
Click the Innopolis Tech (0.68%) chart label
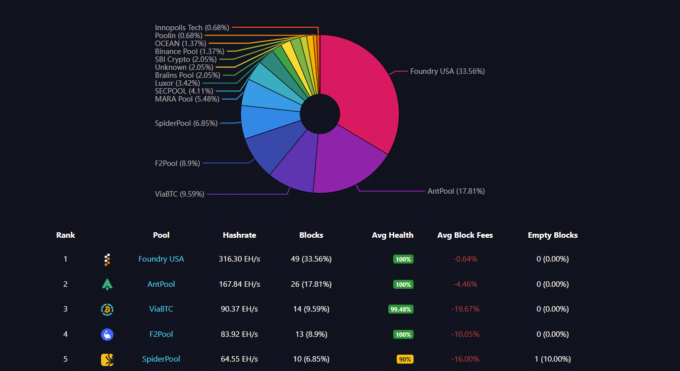point(192,28)
